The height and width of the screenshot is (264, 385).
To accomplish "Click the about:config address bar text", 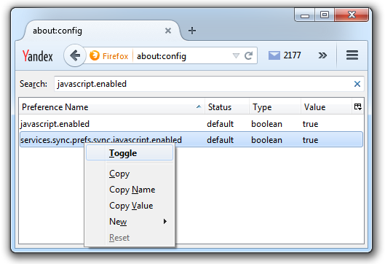I will 162,56.
